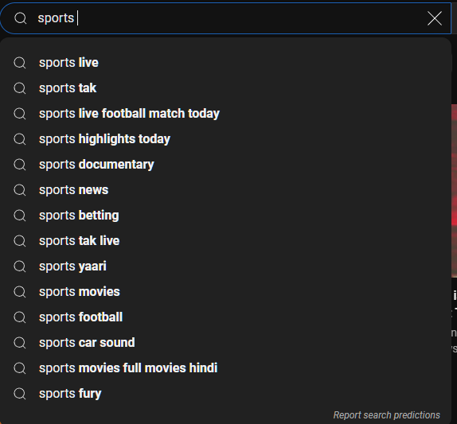Select the 'sports news' suggestion
The height and width of the screenshot is (424, 457).
[225, 190]
